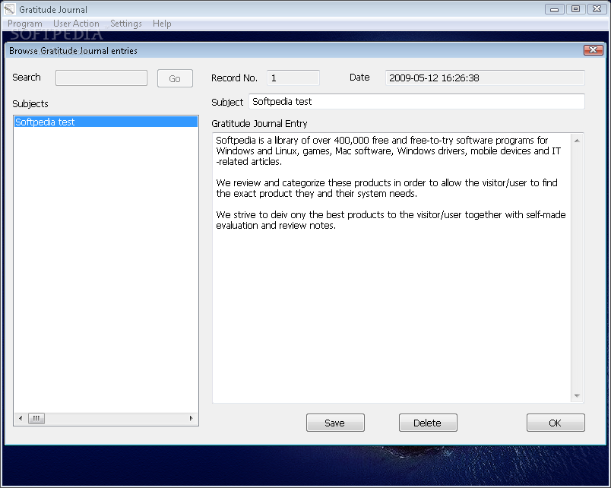This screenshot has height=488, width=611.
Task: Click the Subjects list right scroll arrow
Action: 191,418
